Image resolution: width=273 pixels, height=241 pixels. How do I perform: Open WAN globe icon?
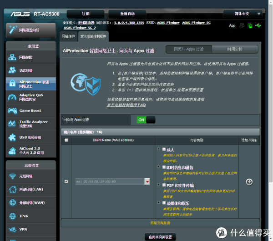(x=13, y=202)
